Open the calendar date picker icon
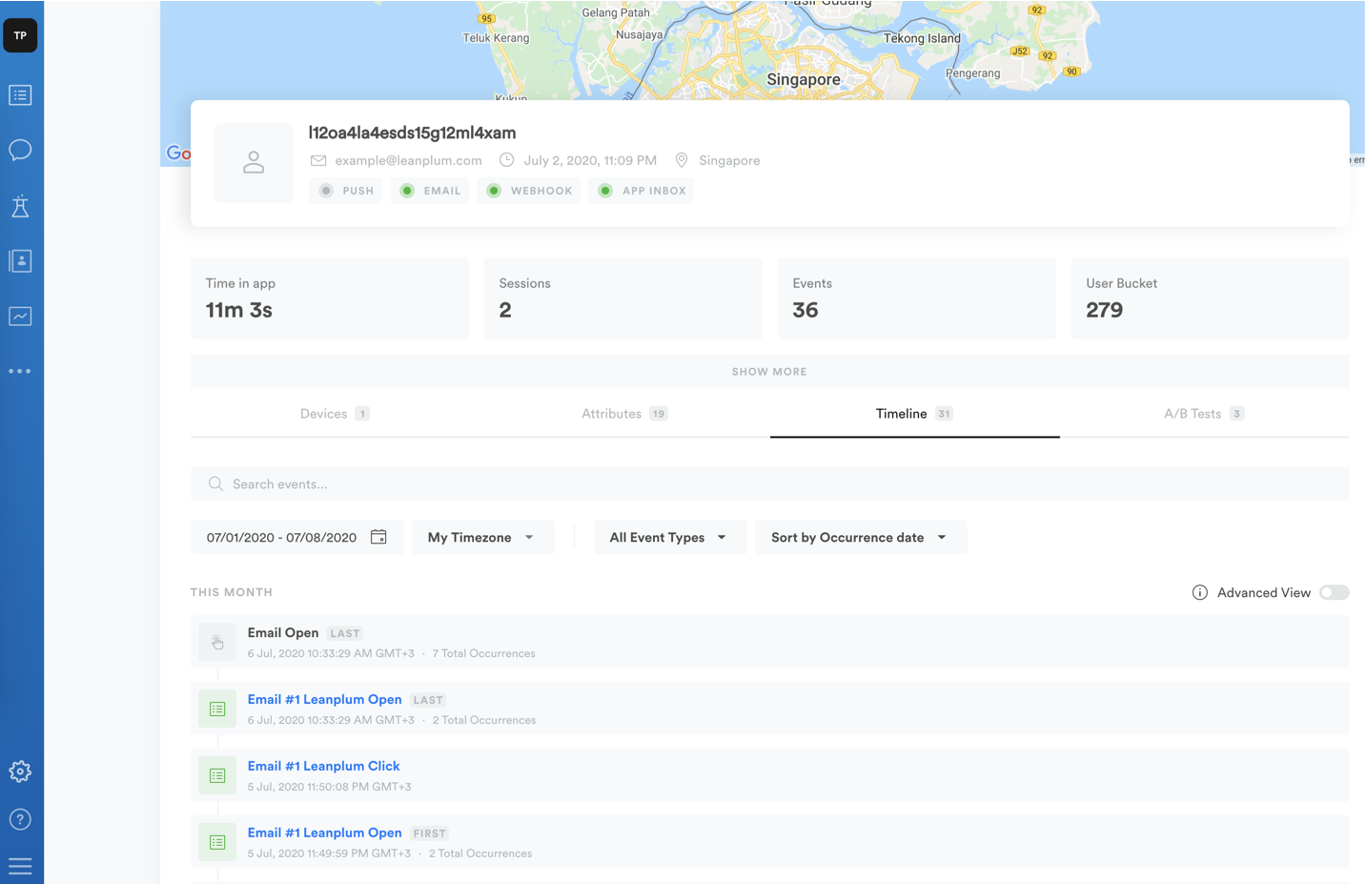Screen dimensions: 1367x884 [x=378, y=537]
